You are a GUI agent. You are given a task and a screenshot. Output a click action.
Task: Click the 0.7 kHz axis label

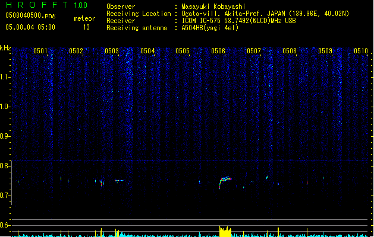[5, 196]
